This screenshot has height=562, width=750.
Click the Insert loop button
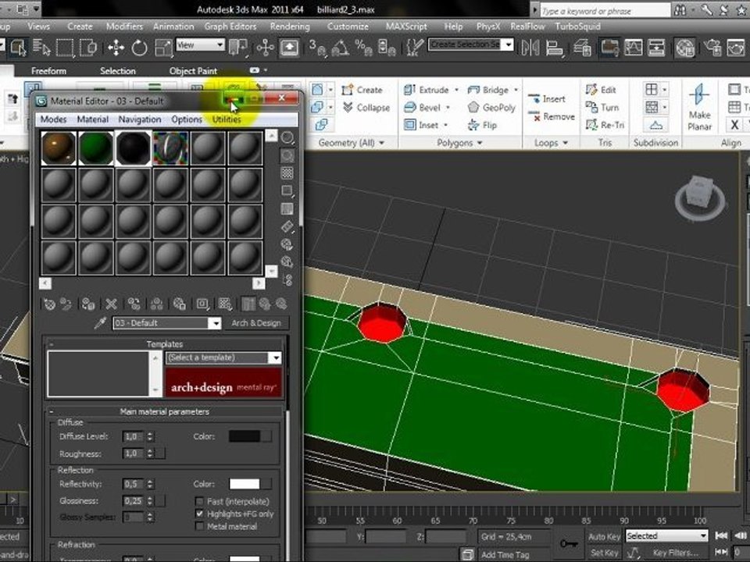pyautogui.click(x=547, y=99)
